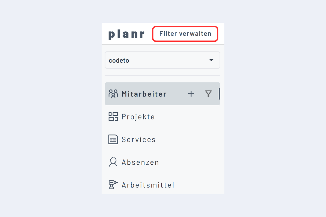Click the Projekte grid icon
Screen dimensions: 326x217
pos(113,116)
